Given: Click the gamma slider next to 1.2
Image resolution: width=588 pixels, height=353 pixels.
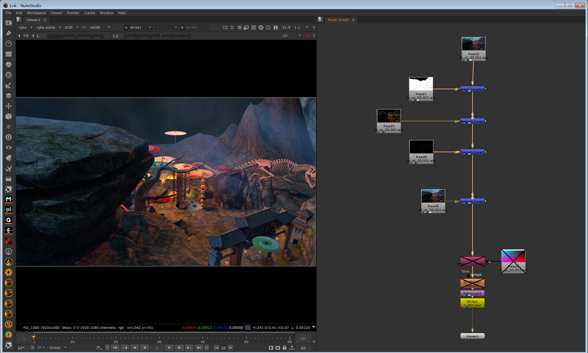Looking at the screenshot, I should point(157,36).
